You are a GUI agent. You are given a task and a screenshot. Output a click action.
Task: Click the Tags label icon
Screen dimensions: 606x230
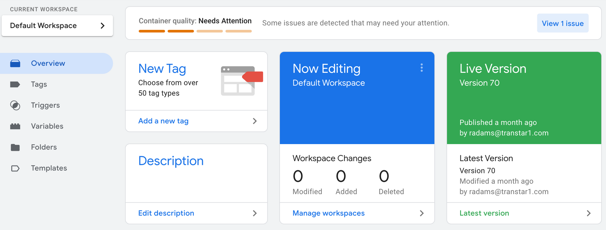15,84
